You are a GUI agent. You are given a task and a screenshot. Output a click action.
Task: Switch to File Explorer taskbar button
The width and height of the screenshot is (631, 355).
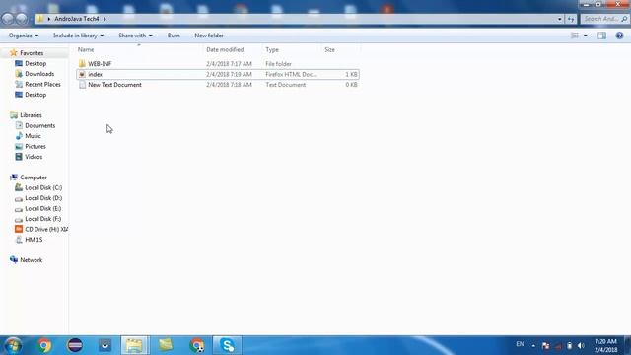135,345
